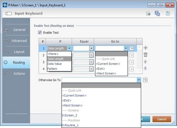
Task: Click the Otherwise Go To input field
Action: (99, 80)
